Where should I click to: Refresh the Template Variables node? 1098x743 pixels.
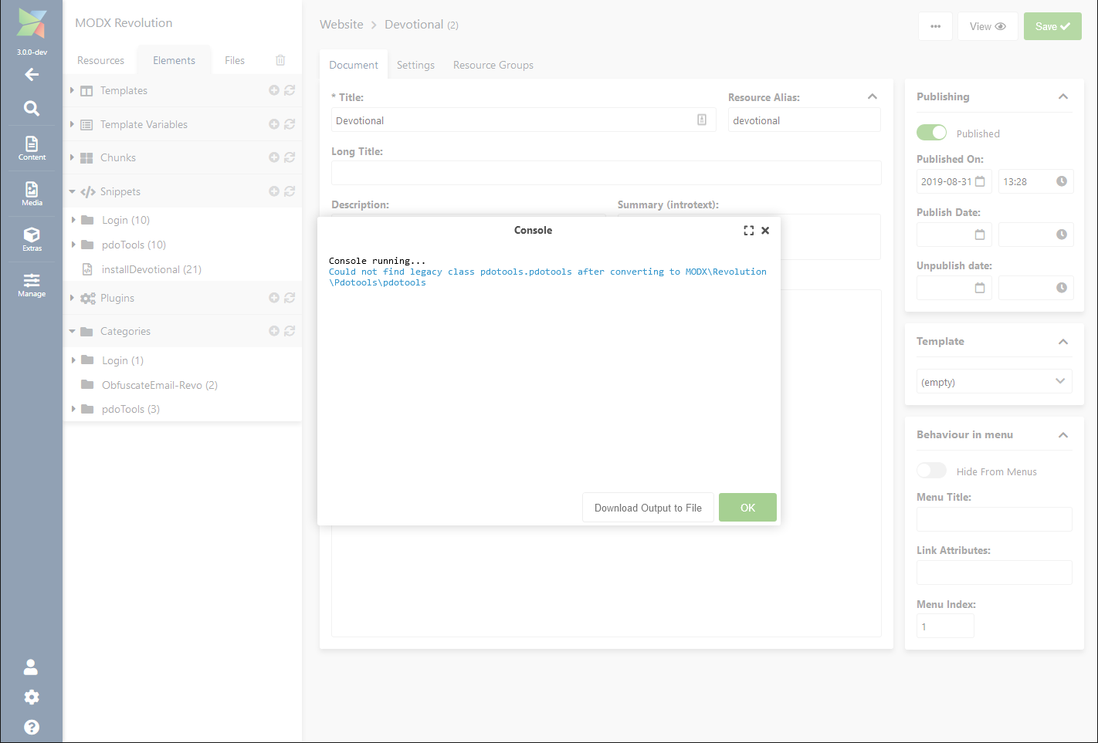(x=290, y=124)
